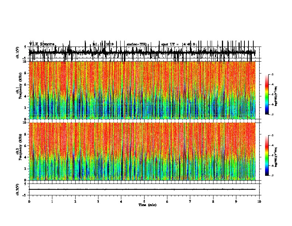Click the ch.3 flat voltage trace
Image resolution: width=292 pixels, height=226 pixels.
(x=142, y=189)
